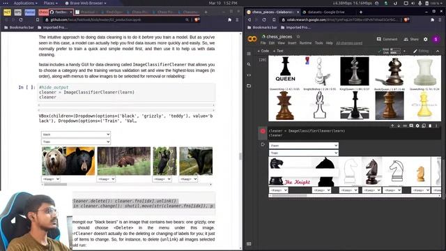Open the Train dataset dropdown in Colab

[x=304, y=153]
